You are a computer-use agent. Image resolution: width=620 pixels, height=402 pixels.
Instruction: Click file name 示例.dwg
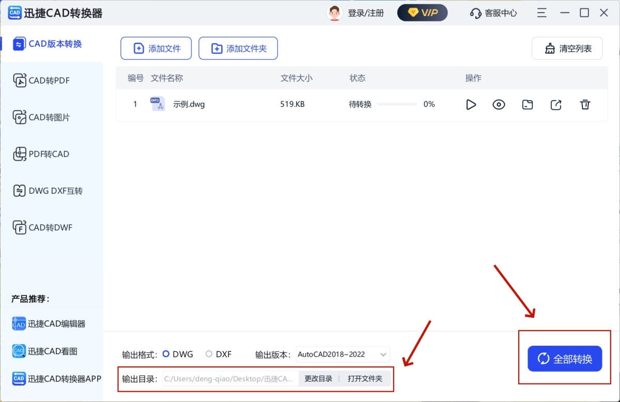coord(189,104)
